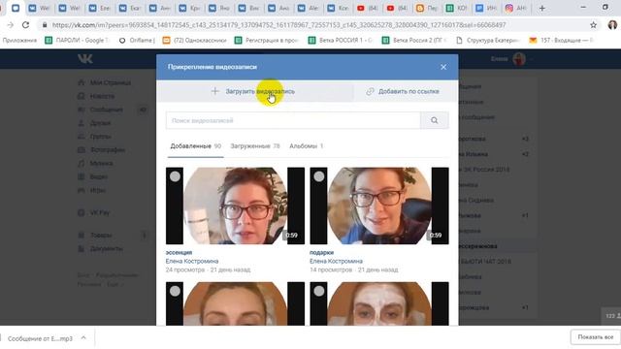Switch to the Добавленные tab

click(x=196, y=146)
